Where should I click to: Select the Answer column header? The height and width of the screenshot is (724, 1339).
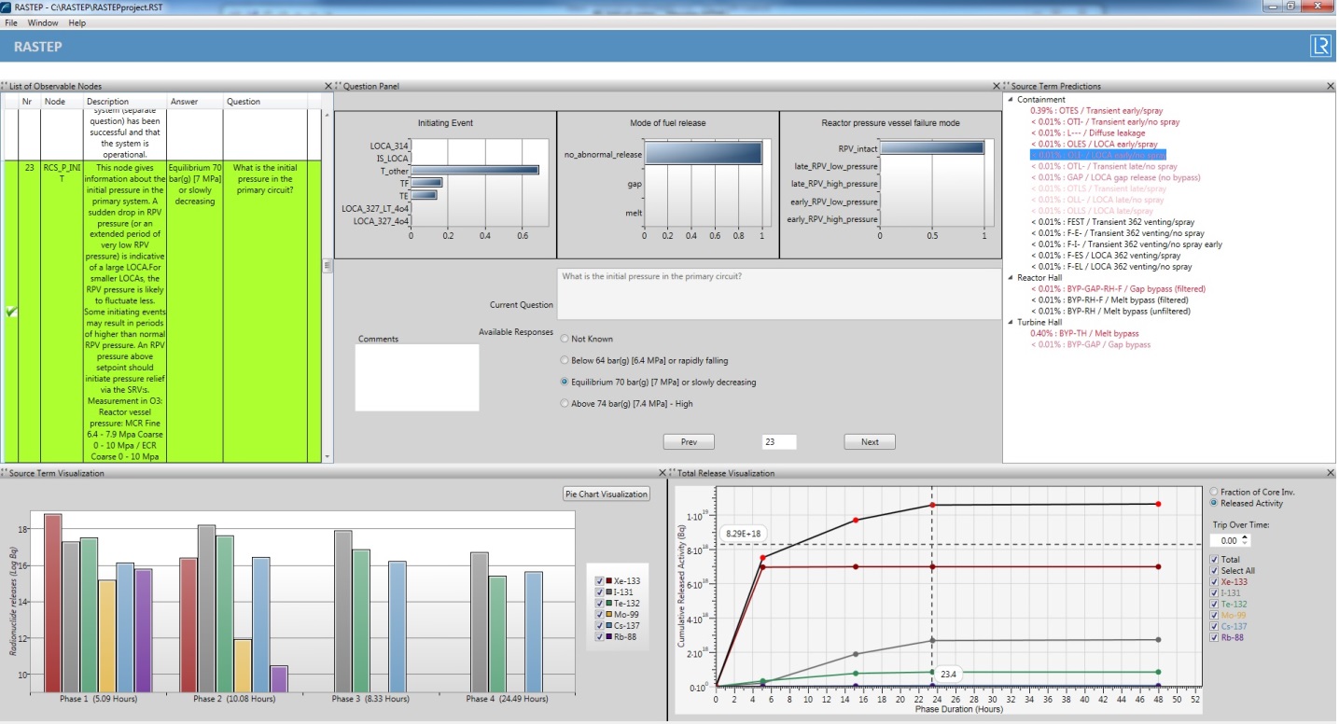pyautogui.click(x=195, y=102)
